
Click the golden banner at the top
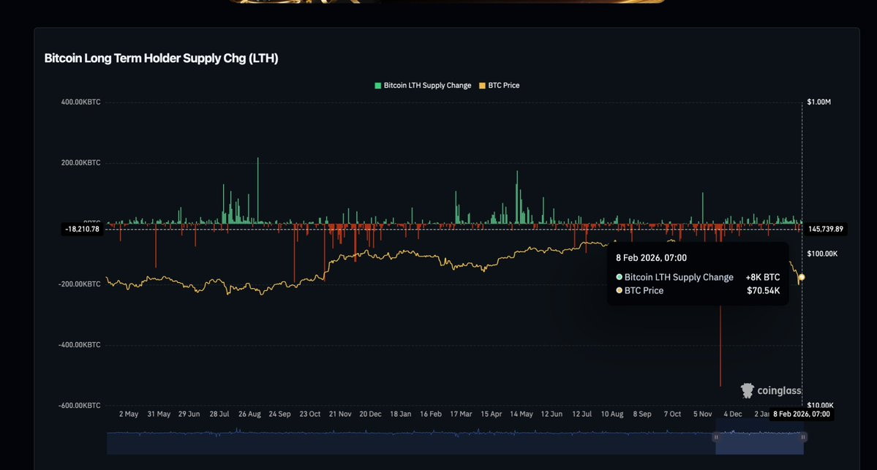[446, 1]
